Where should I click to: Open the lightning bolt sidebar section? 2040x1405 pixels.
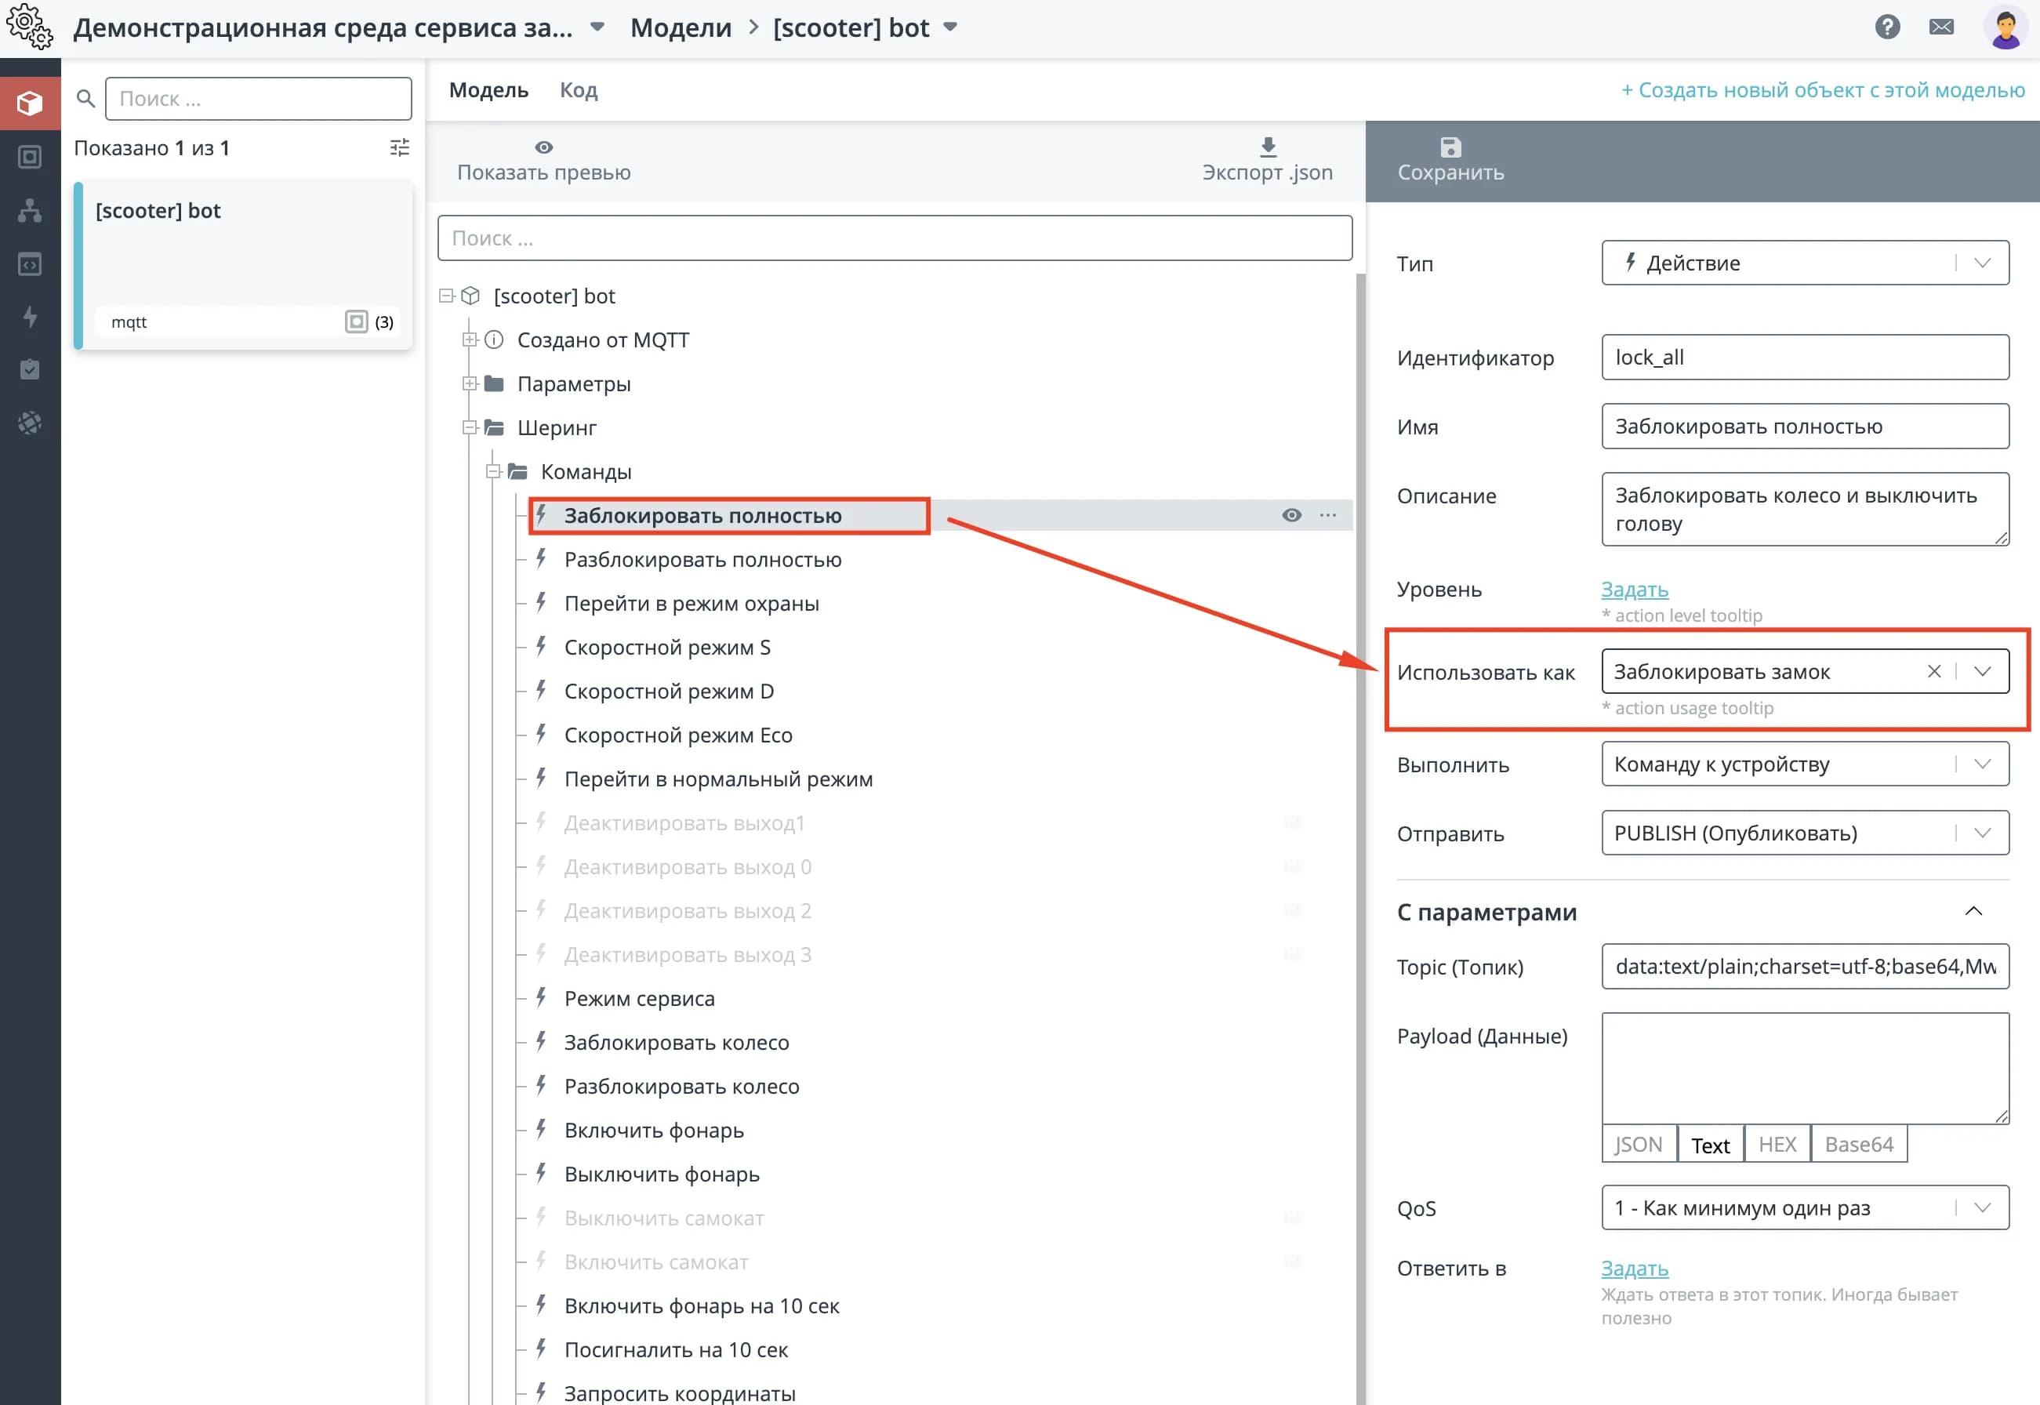click(30, 317)
